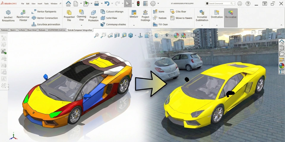Expand the Opening Fine dropdown arrow
This screenshot has height=142, width=285.
pos(81,25)
